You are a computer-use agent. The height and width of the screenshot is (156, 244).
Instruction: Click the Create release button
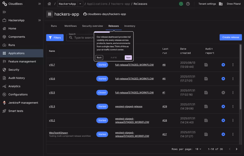click(x=231, y=37)
